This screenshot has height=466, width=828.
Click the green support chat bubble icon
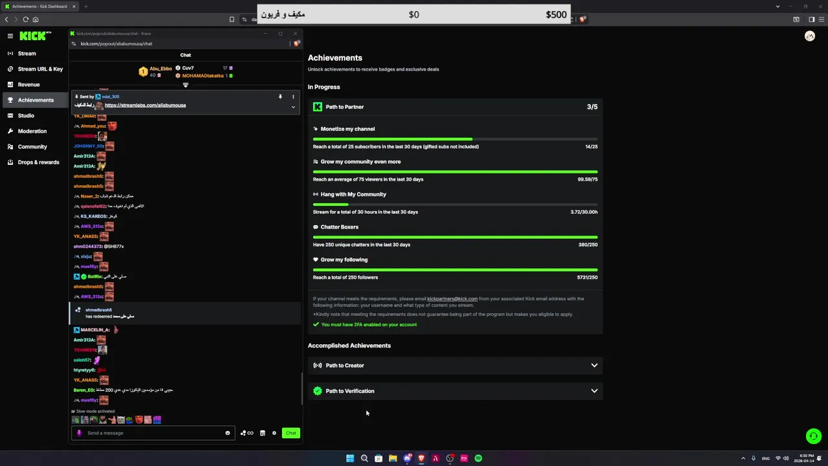click(814, 436)
